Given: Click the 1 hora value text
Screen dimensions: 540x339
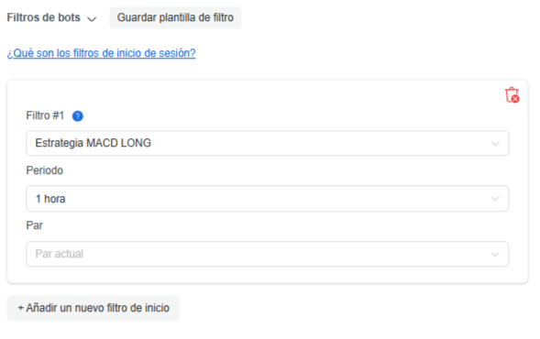Looking at the screenshot, I should (x=50, y=199).
